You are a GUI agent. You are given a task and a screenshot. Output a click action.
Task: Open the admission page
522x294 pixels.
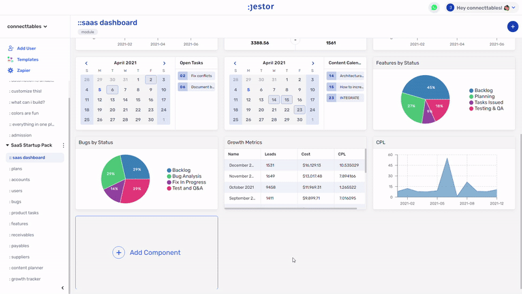(x=21, y=135)
